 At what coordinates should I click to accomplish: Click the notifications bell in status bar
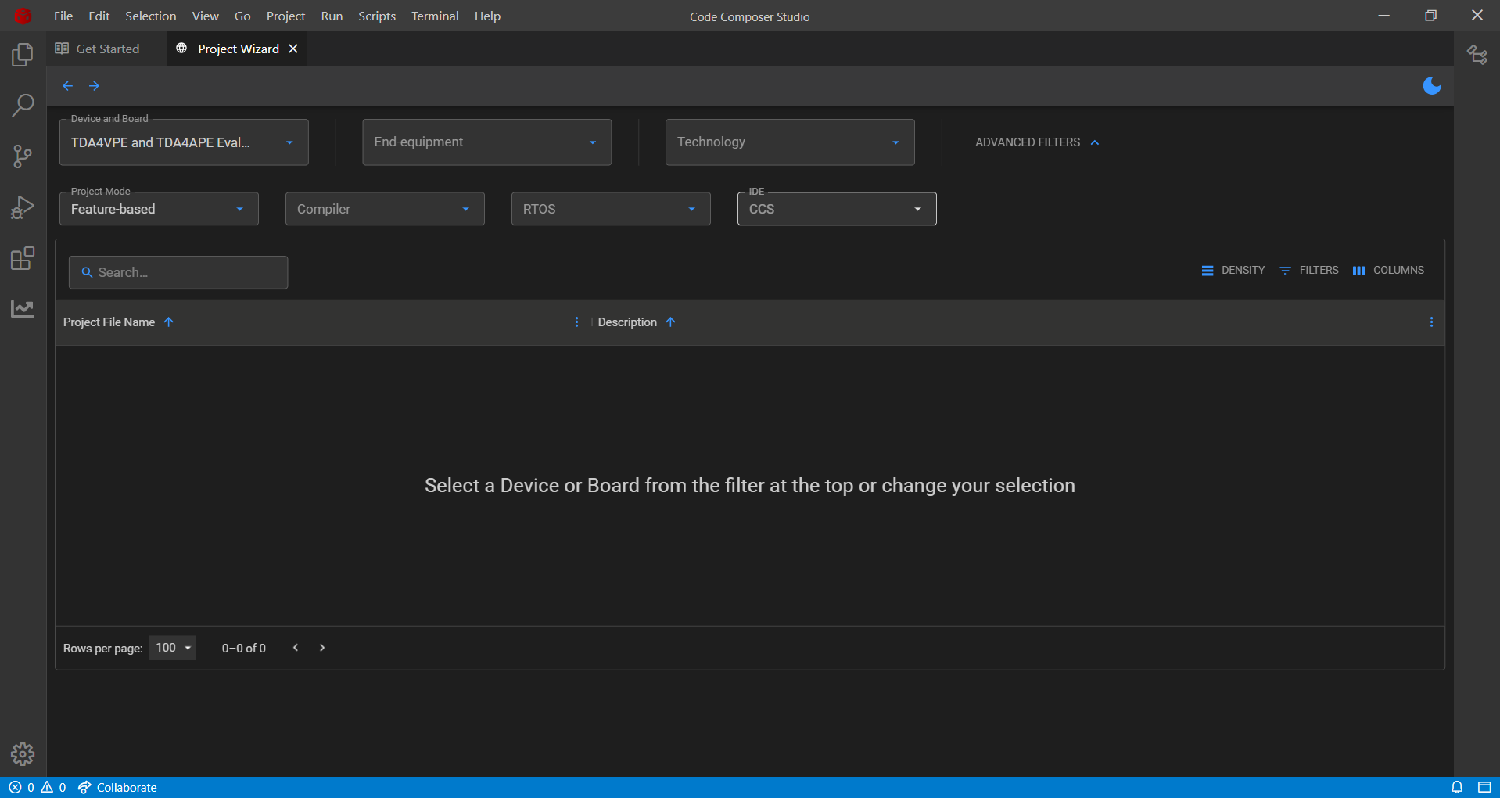[x=1457, y=787]
